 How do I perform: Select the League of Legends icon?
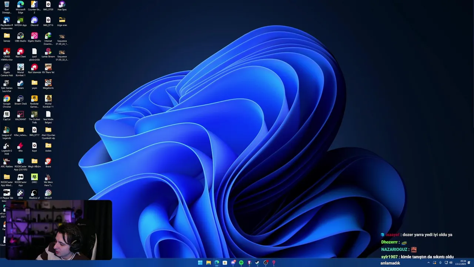point(7,133)
